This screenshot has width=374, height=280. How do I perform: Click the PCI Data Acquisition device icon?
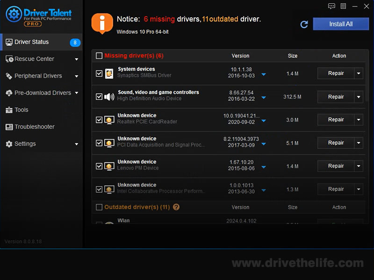tap(109, 143)
